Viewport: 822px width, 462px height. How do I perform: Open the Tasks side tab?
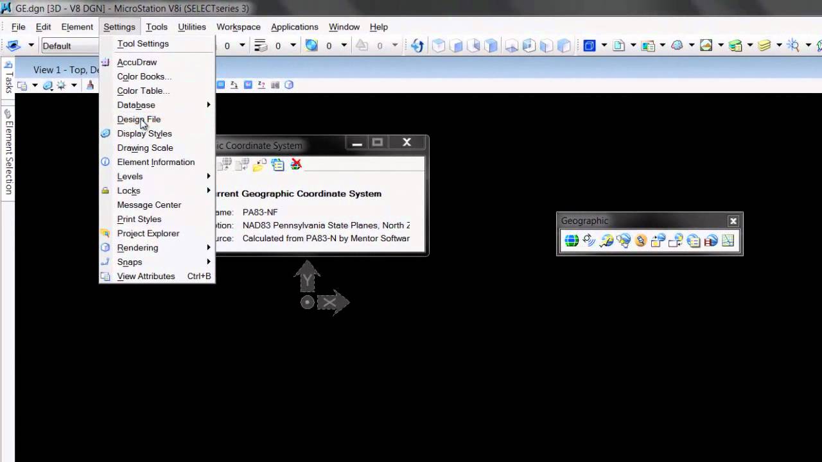coord(8,78)
